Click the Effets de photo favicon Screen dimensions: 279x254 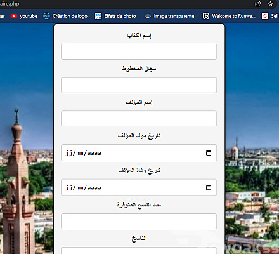pyautogui.click(x=98, y=16)
